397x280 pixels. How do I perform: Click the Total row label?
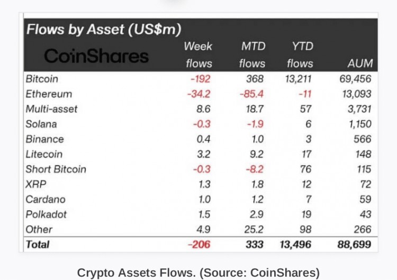tap(38, 244)
